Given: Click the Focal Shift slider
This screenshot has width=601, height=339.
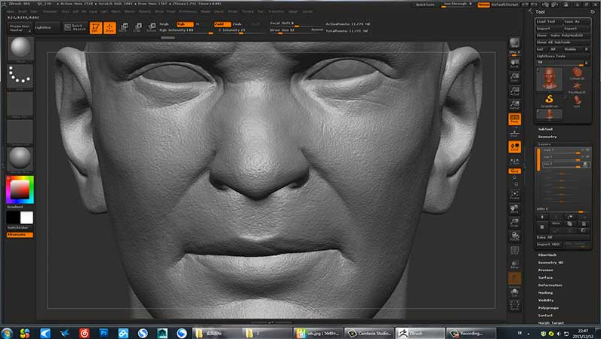Looking at the screenshot, I should click(295, 23).
